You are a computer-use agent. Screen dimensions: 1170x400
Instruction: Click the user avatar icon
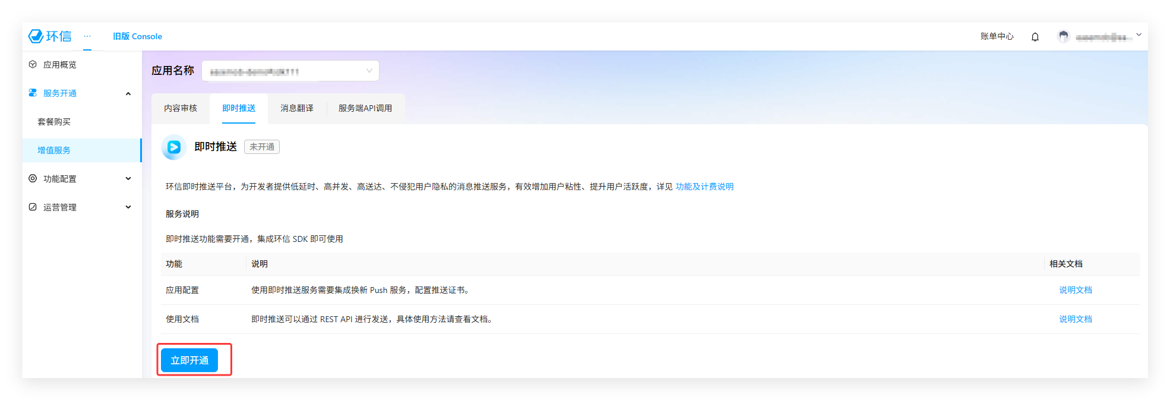click(x=1064, y=36)
